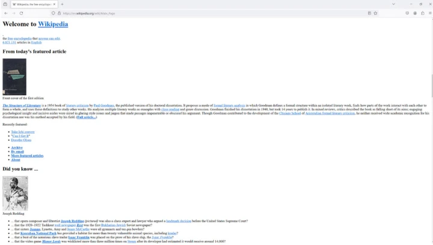Viewport: 433px width, 245px height.
Task: Open the article count number link
Action: coord(10,42)
